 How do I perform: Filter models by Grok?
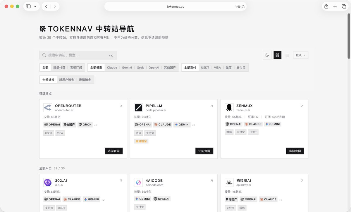[140, 68]
